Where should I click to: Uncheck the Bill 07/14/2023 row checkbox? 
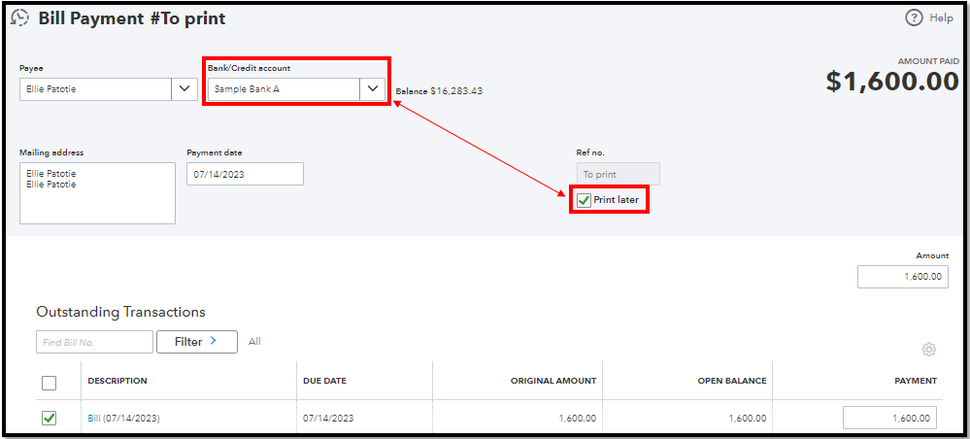point(49,419)
